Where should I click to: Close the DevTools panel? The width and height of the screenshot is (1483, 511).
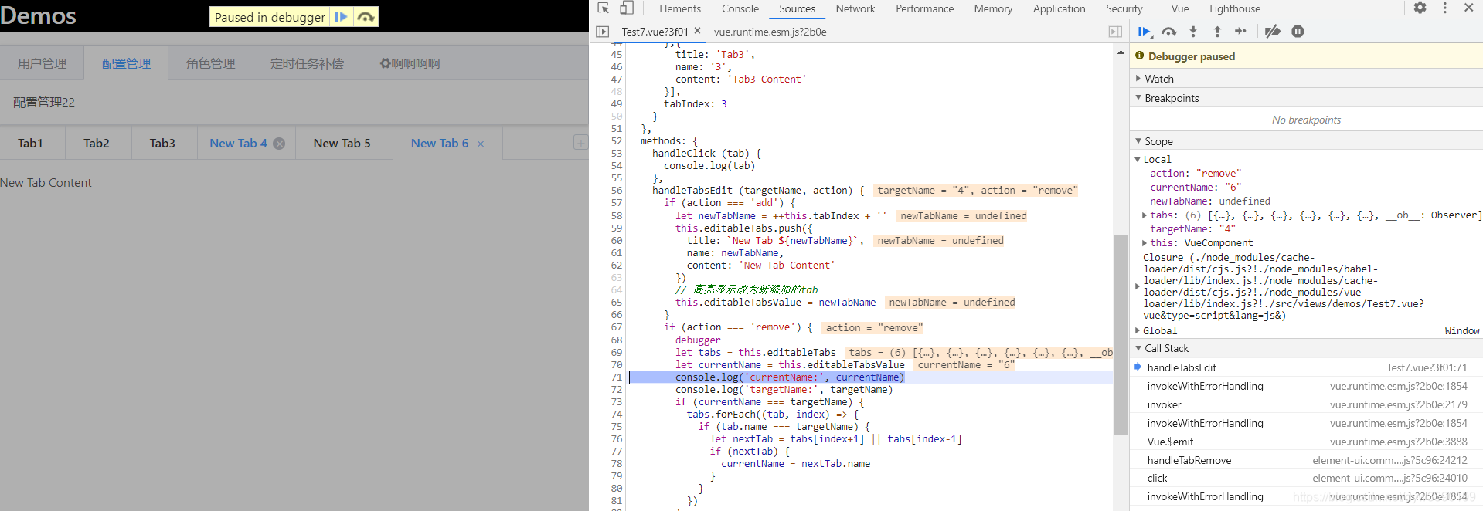coord(1469,8)
